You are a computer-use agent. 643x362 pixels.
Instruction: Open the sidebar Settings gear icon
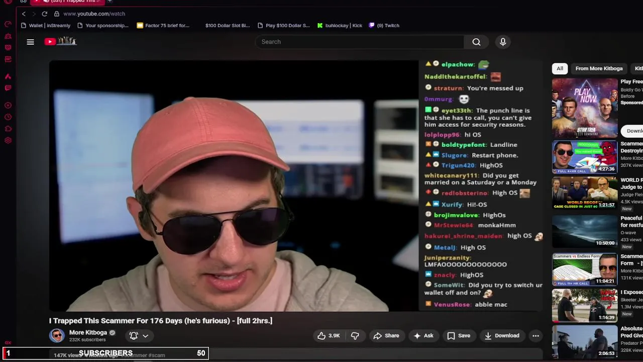coord(8,140)
